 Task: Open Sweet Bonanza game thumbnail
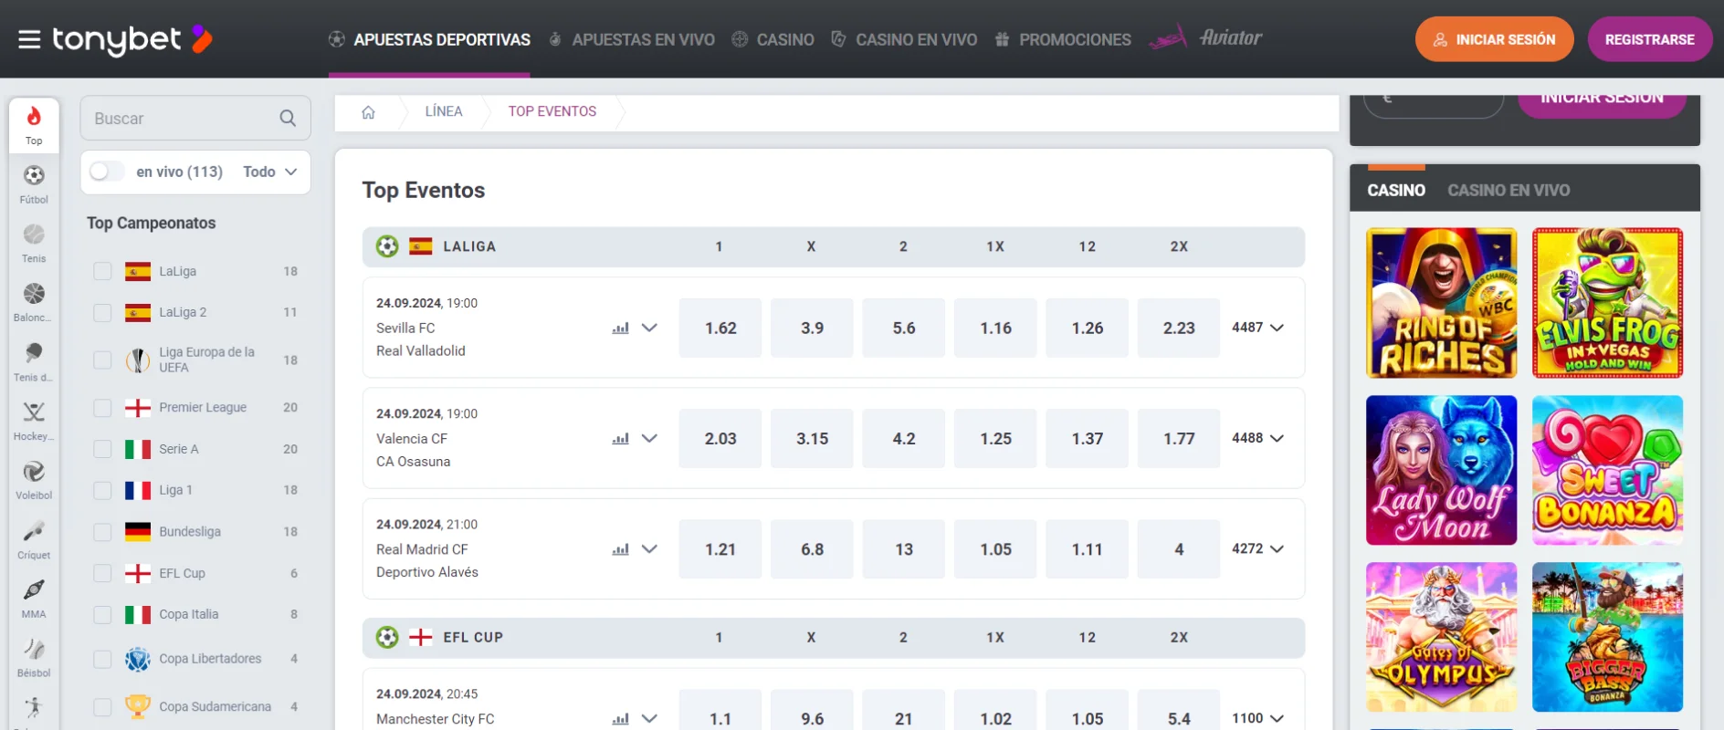coord(1607,470)
